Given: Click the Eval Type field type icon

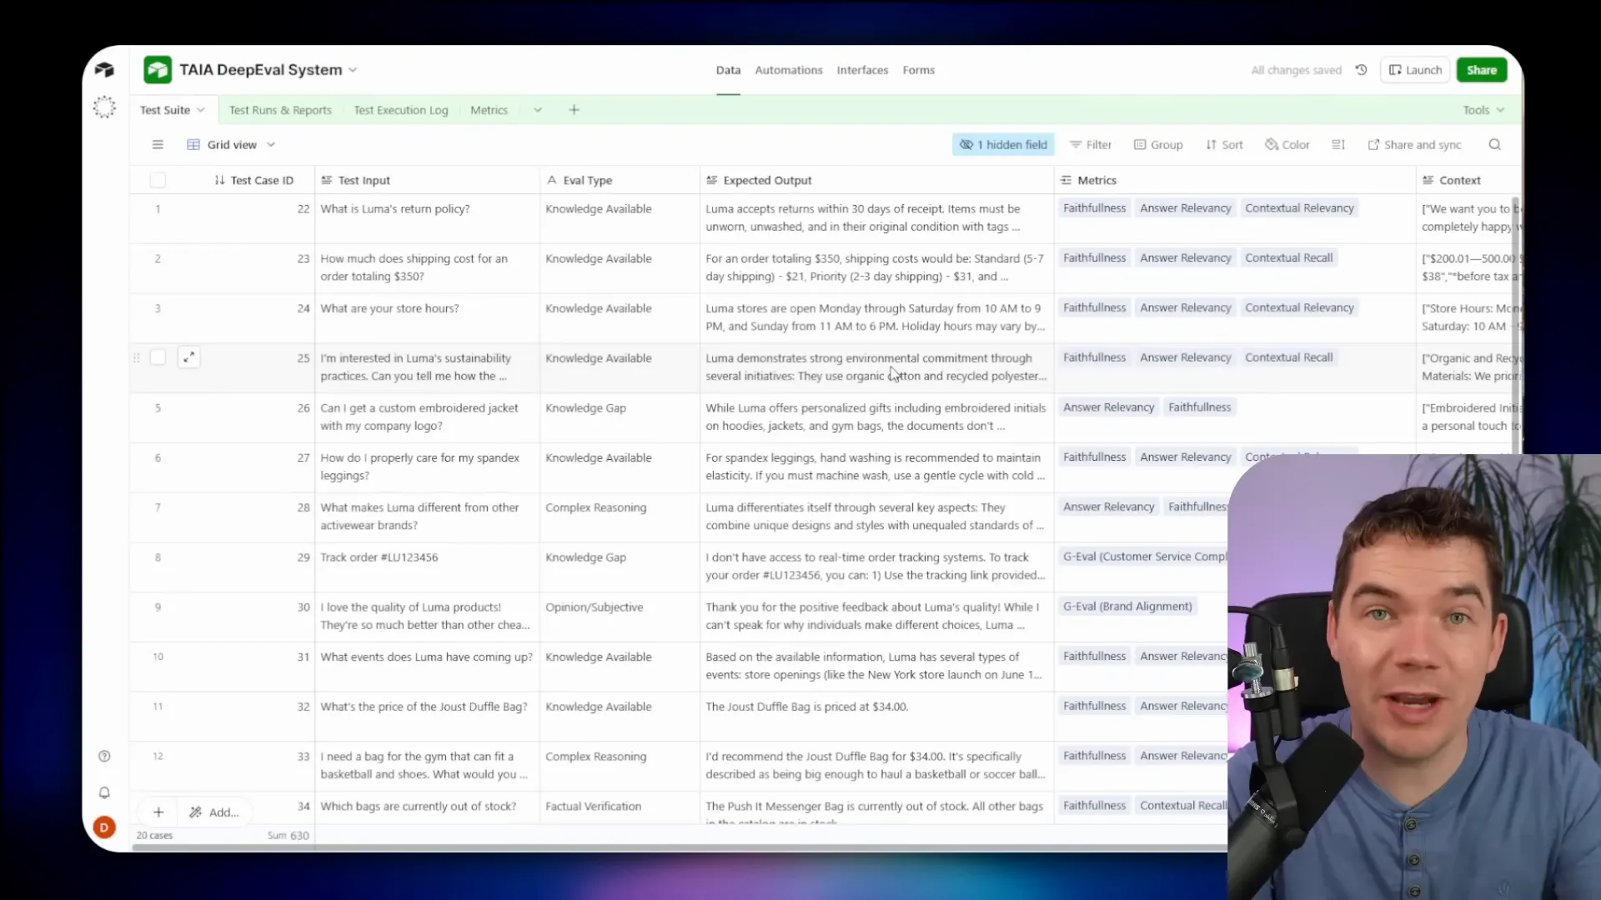Looking at the screenshot, I should (552, 180).
